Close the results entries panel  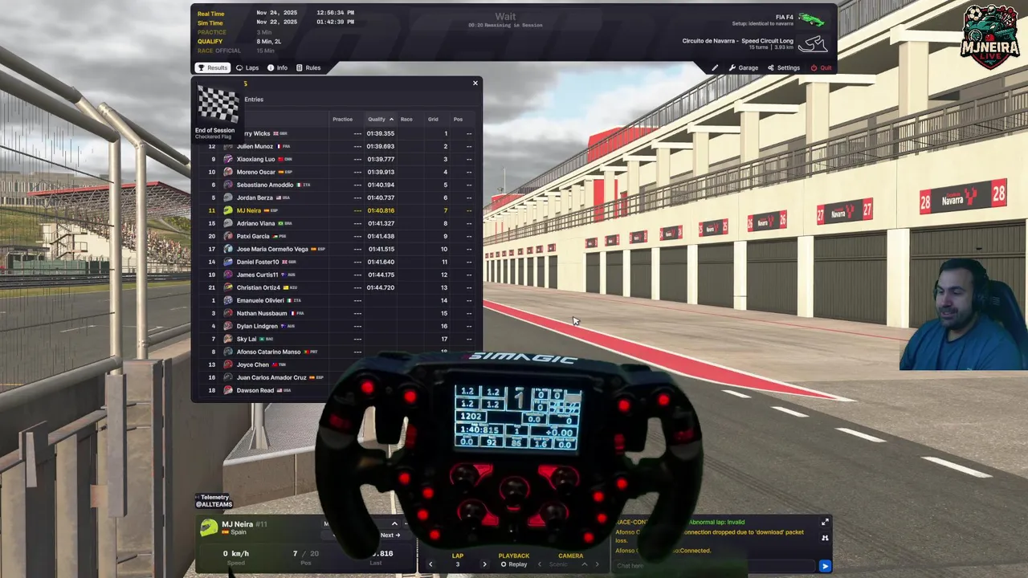475,83
